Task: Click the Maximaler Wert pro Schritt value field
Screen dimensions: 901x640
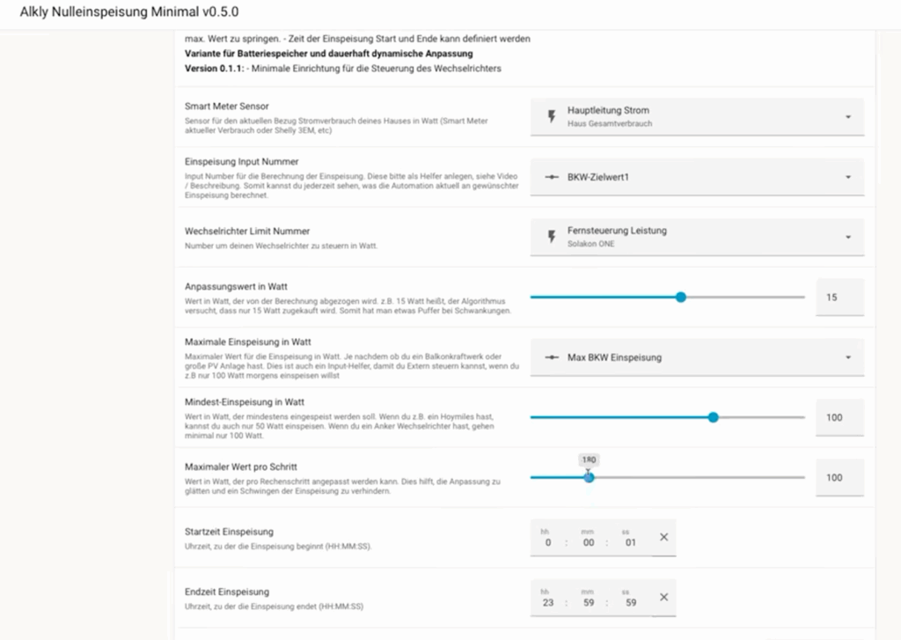Action: (x=839, y=477)
